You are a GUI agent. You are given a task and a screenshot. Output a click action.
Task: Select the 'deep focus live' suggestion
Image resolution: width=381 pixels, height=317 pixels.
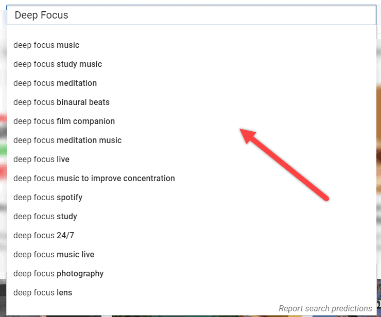point(41,160)
